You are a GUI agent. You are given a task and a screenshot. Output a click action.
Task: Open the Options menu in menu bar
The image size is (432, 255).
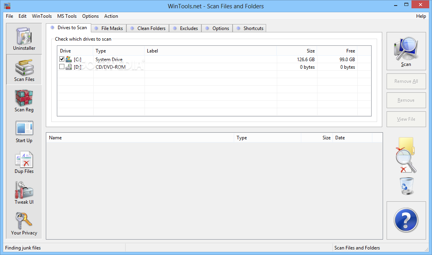pos(90,16)
